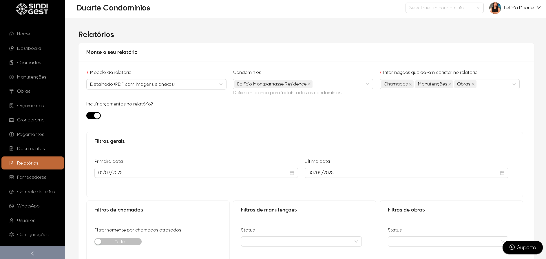Click the calendar icon in Última data
Screen dimensions: 546x259
[x=502, y=173]
